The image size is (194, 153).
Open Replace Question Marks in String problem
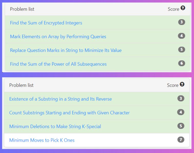66,50
